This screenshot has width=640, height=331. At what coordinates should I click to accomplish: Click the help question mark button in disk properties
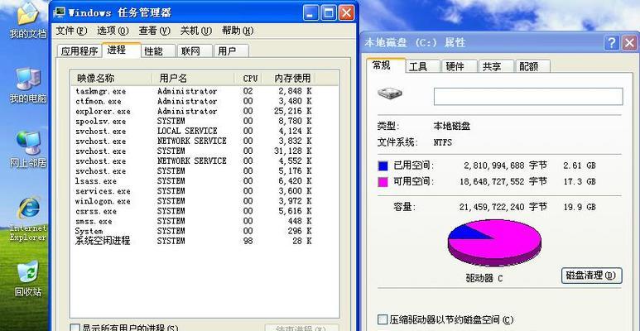pos(611,42)
